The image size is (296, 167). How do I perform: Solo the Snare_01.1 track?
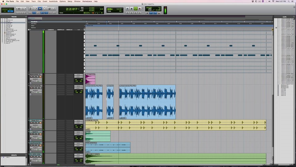pyautogui.click(x=37, y=123)
